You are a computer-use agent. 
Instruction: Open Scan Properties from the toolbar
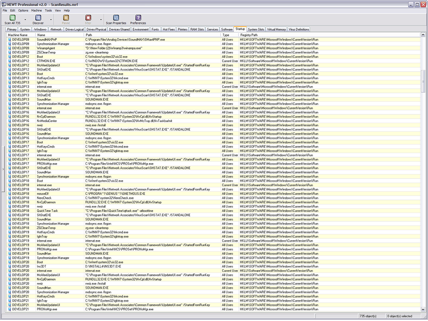click(x=116, y=18)
